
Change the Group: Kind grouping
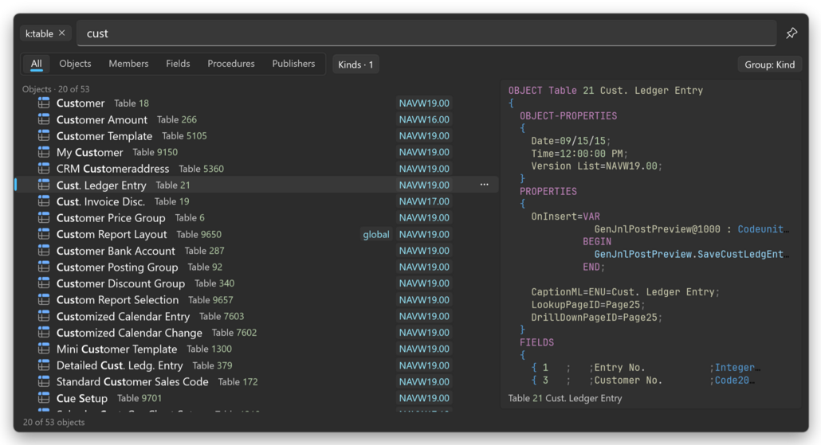(x=769, y=64)
